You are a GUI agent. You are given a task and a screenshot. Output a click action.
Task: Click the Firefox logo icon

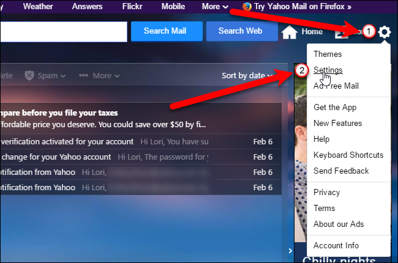coord(247,6)
